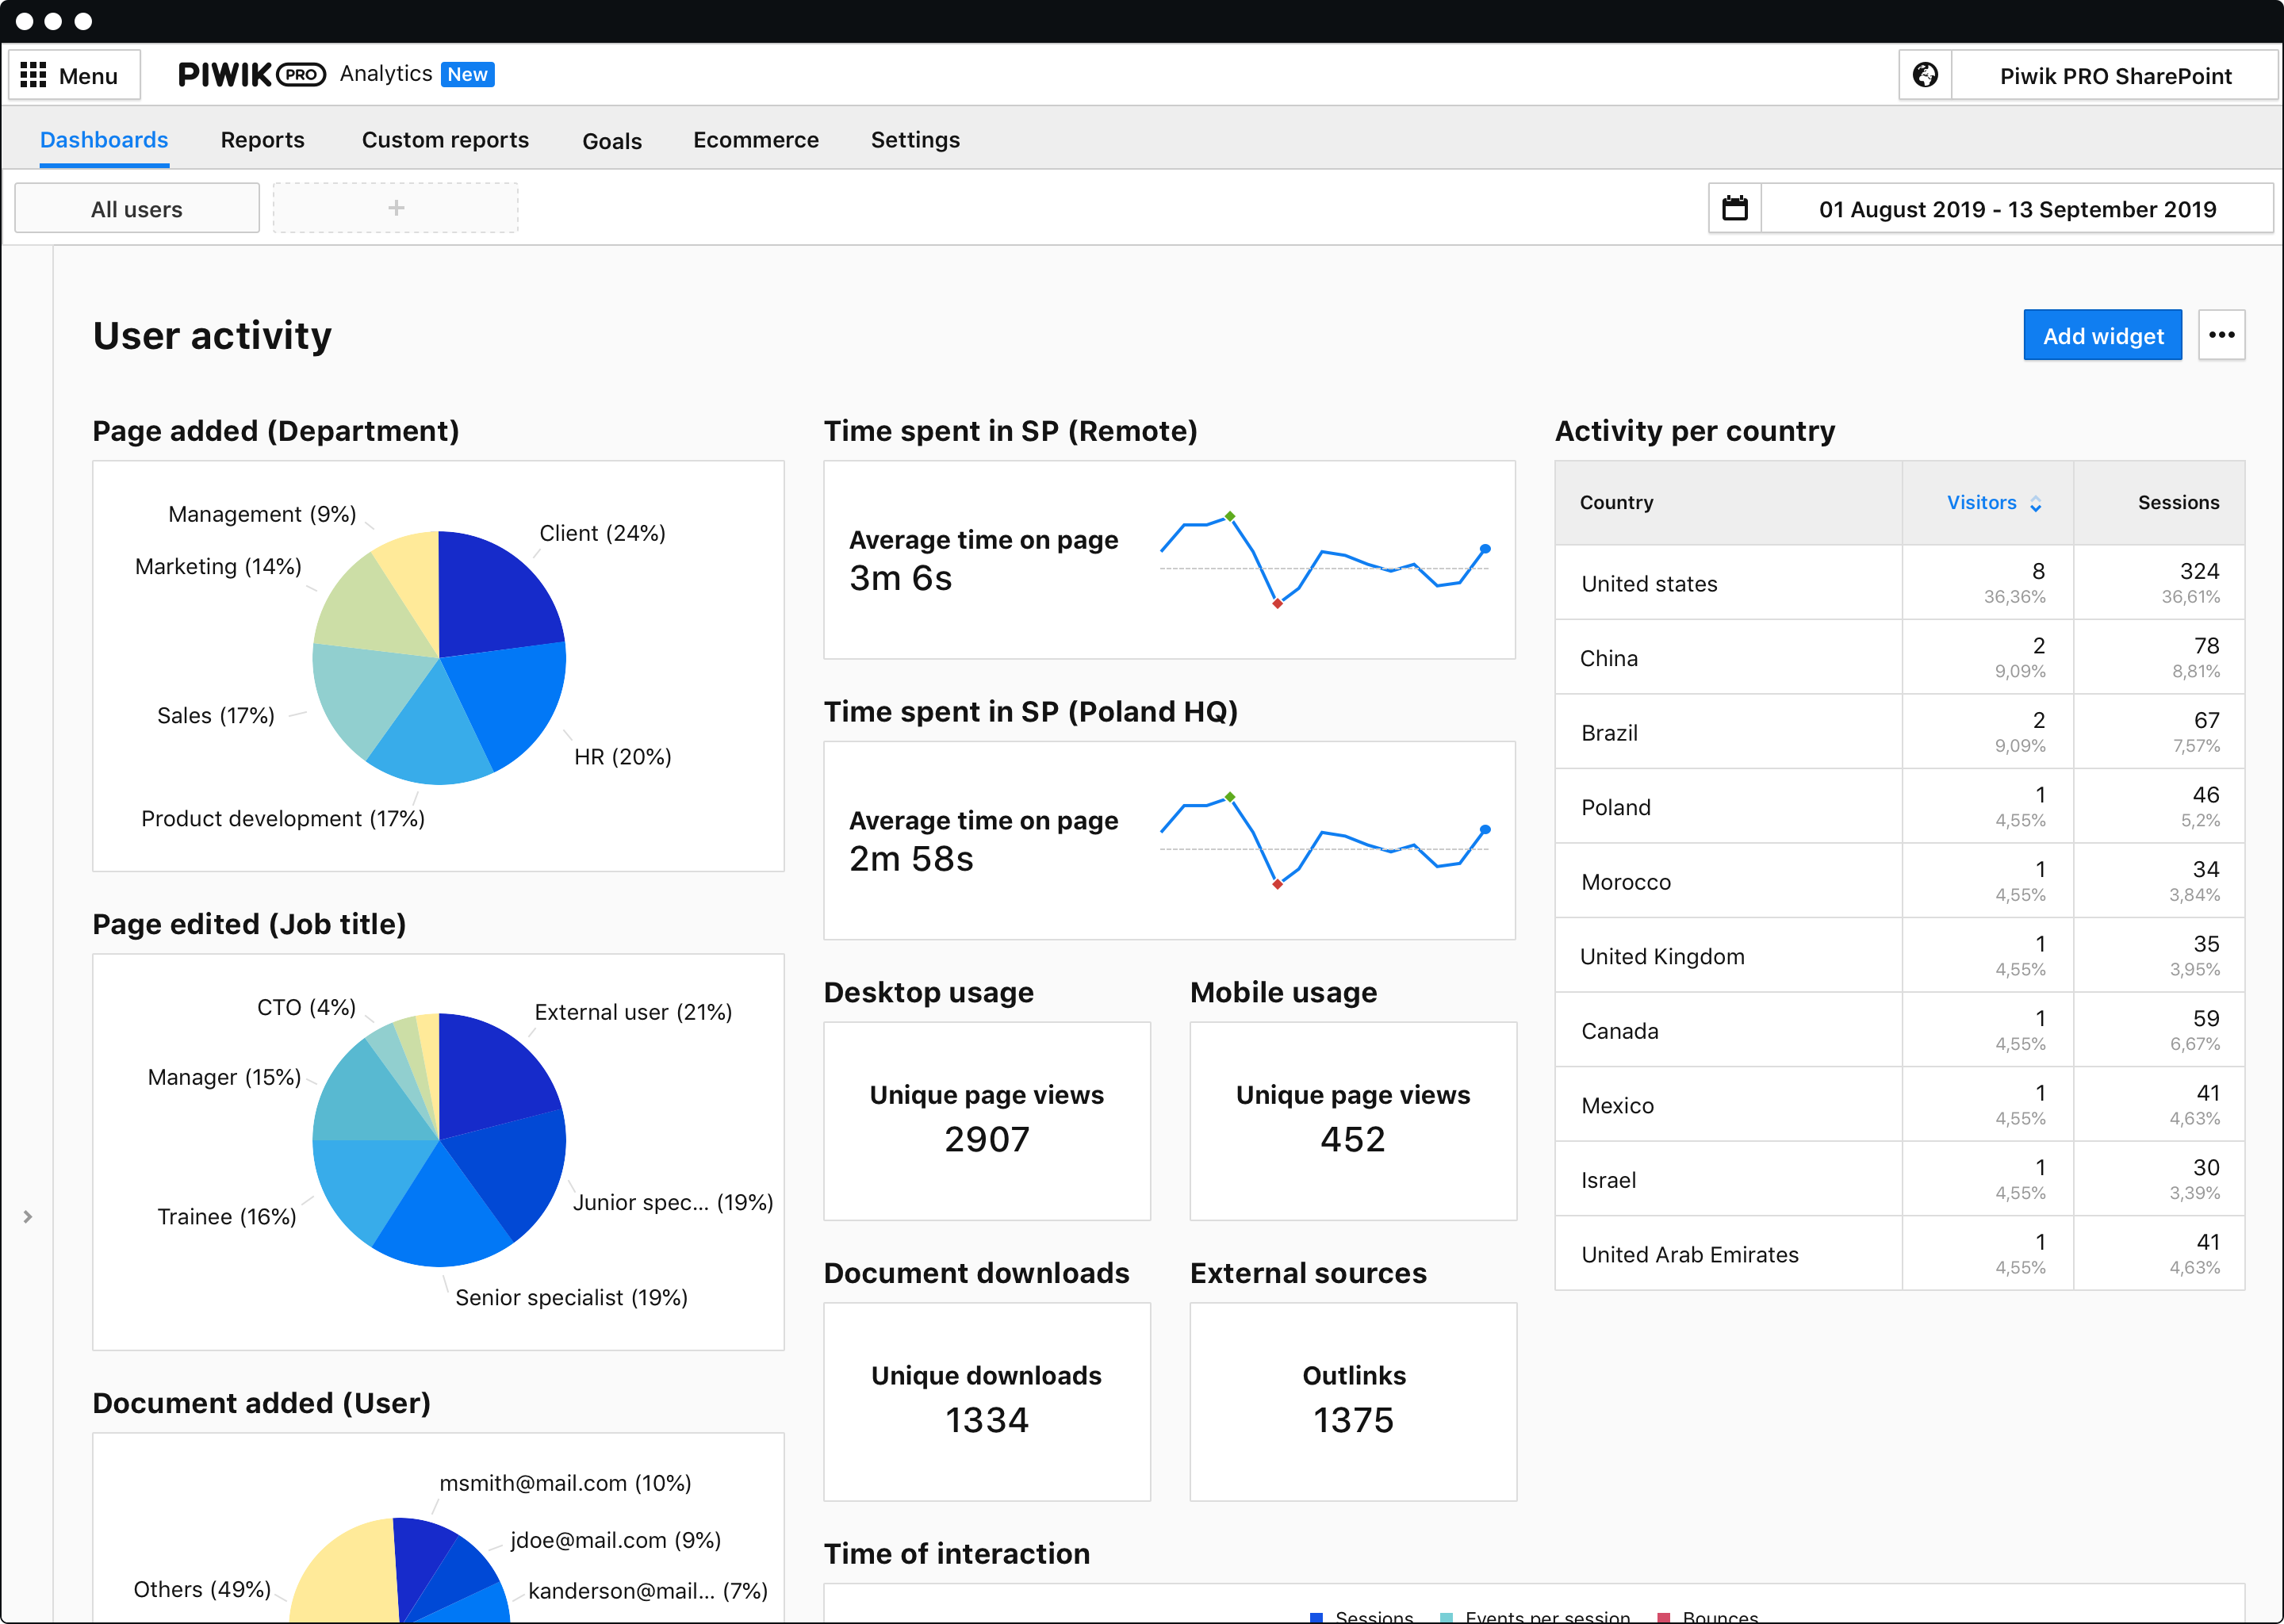Expand the collapsed left sidebar chevron
2284x1624 pixels.
pyautogui.click(x=27, y=1217)
